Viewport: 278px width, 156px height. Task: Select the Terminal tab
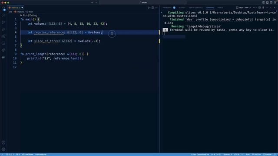point(210,8)
